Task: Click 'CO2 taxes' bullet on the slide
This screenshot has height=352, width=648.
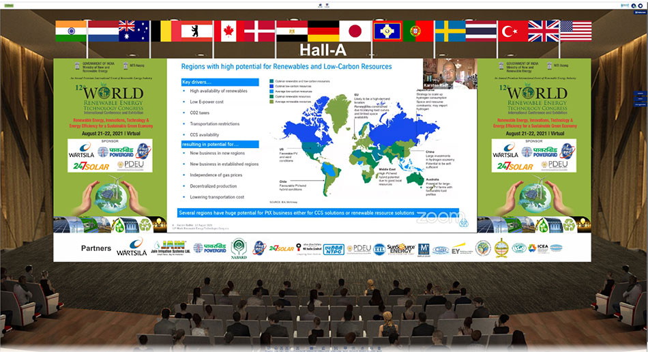Action: point(200,113)
